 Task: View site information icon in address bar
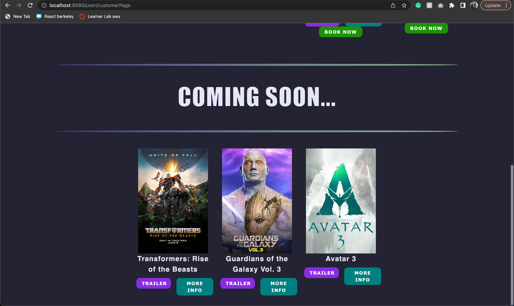click(x=44, y=5)
